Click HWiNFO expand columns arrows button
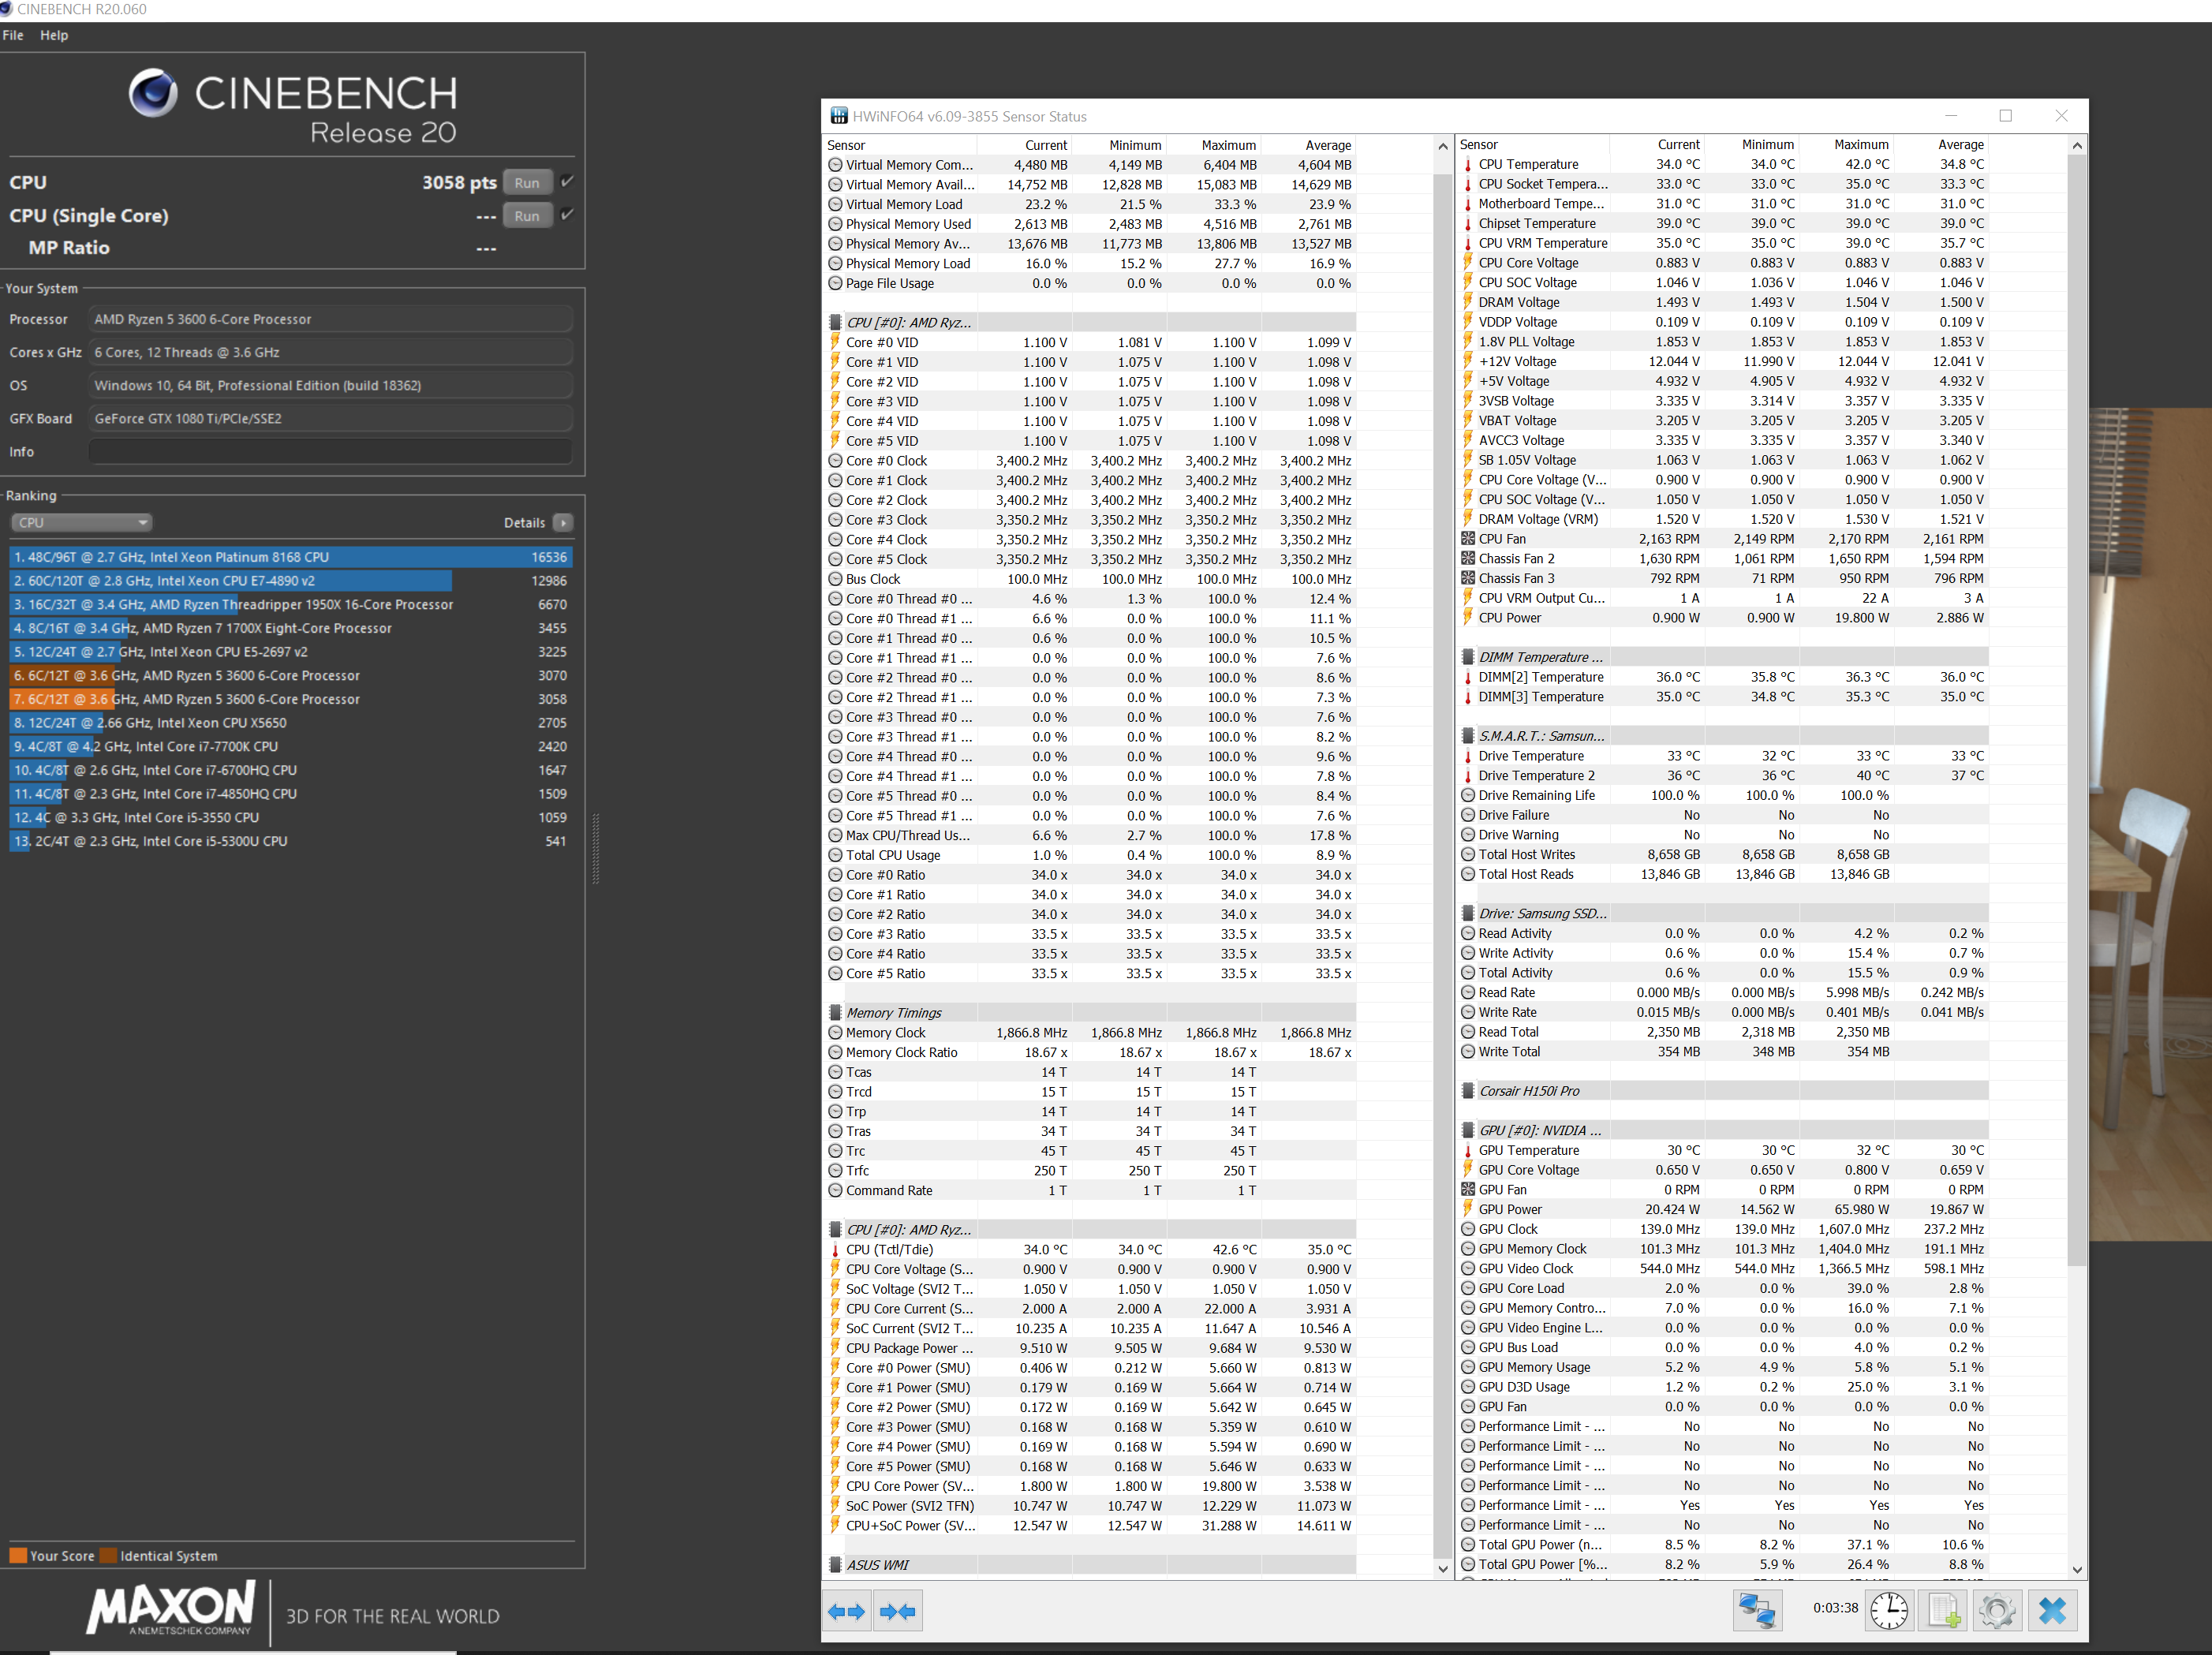The width and height of the screenshot is (2212, 1655). tap(846, 1611)
